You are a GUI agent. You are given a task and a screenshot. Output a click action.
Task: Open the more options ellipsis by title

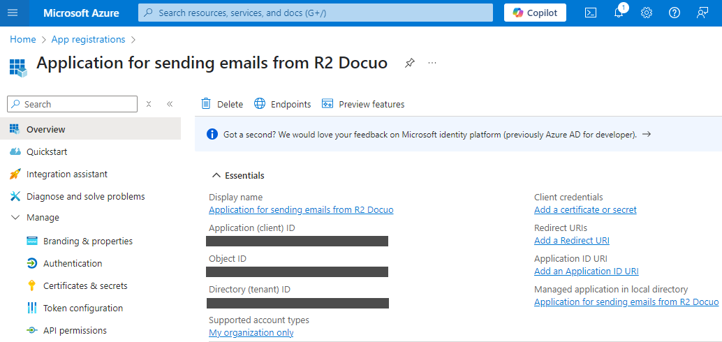pos(432,63)
